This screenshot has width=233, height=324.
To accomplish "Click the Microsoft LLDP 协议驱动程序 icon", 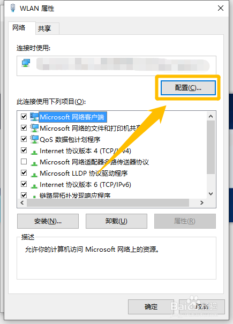I will [x=34, y=175].
